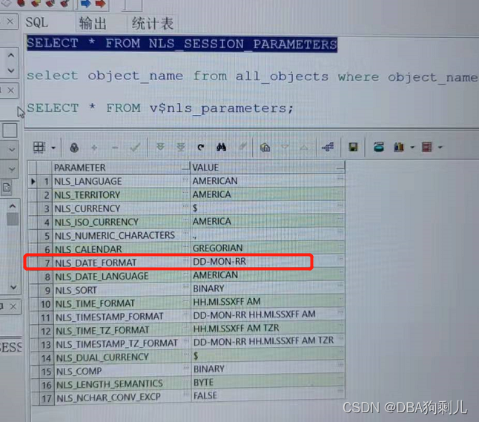Image resolution: width=479 pixels, height=422 pixels.
Task: Select the NLS_DUAL_CURRENCY parameter cell
Action: (122, 357)
